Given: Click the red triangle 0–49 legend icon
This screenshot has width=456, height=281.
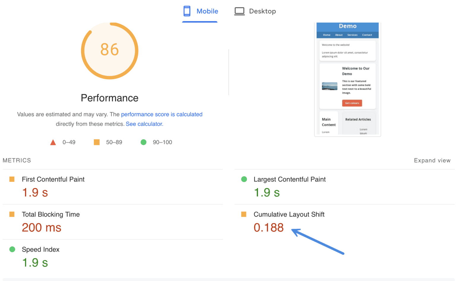Looking at the screenshot, I should [x=53, y=142].
